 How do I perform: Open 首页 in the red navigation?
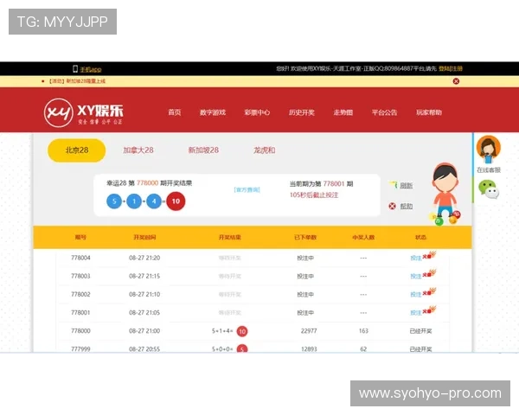(175, 112)
